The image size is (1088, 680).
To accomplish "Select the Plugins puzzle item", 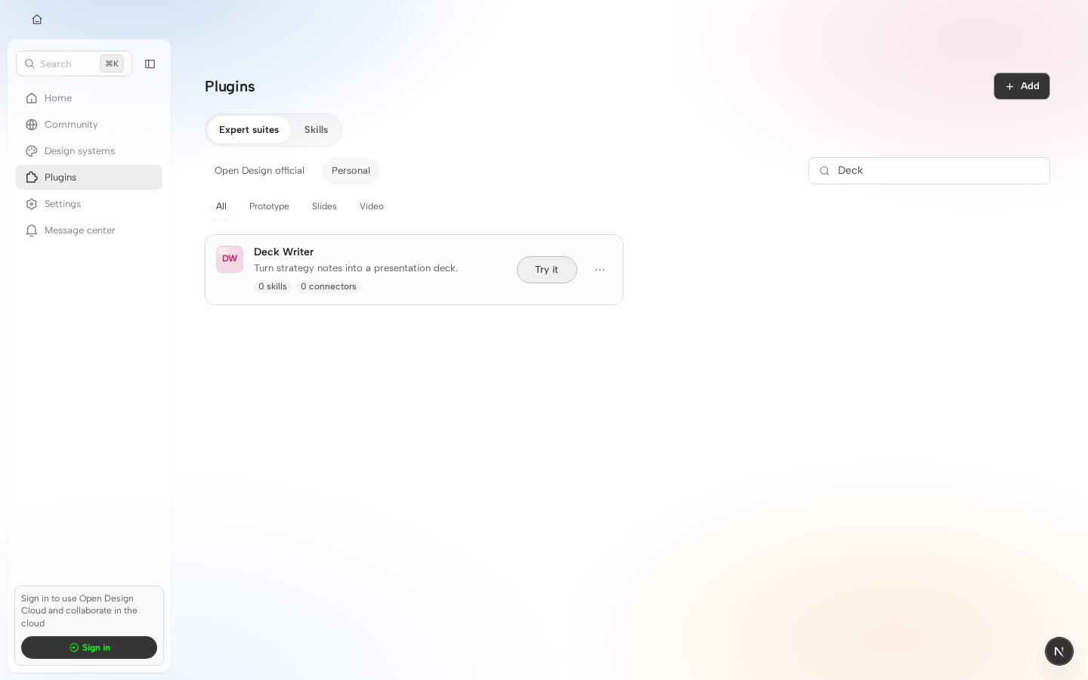I will tap(89, 178).
